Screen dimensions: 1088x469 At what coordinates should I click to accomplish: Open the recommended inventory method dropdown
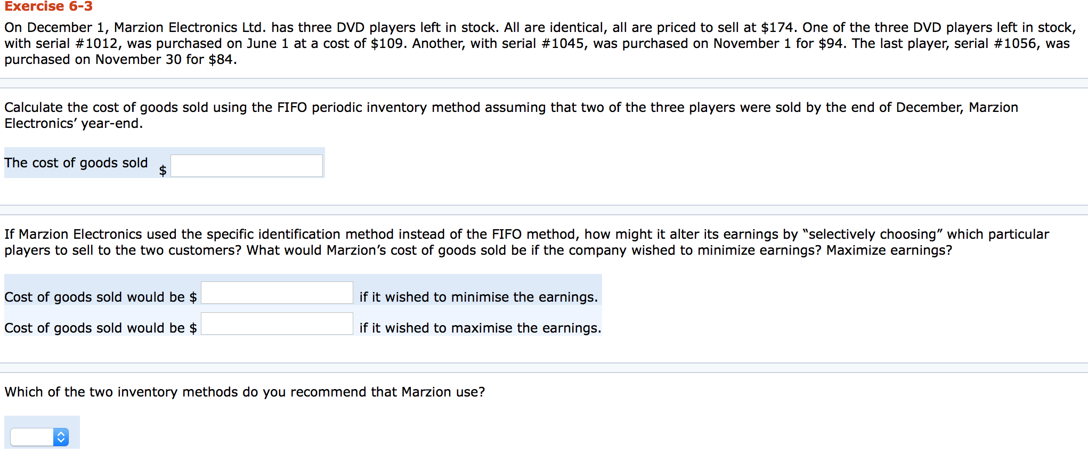click(x=40, y=437)
